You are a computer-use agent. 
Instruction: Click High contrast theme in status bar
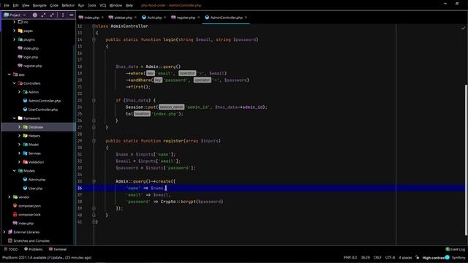tap(434, 258)
